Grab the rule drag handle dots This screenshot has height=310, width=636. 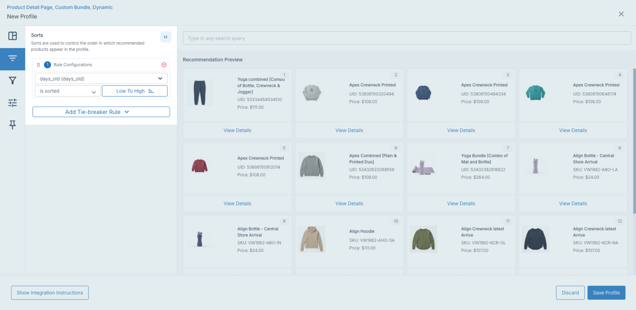click(38, 65)
